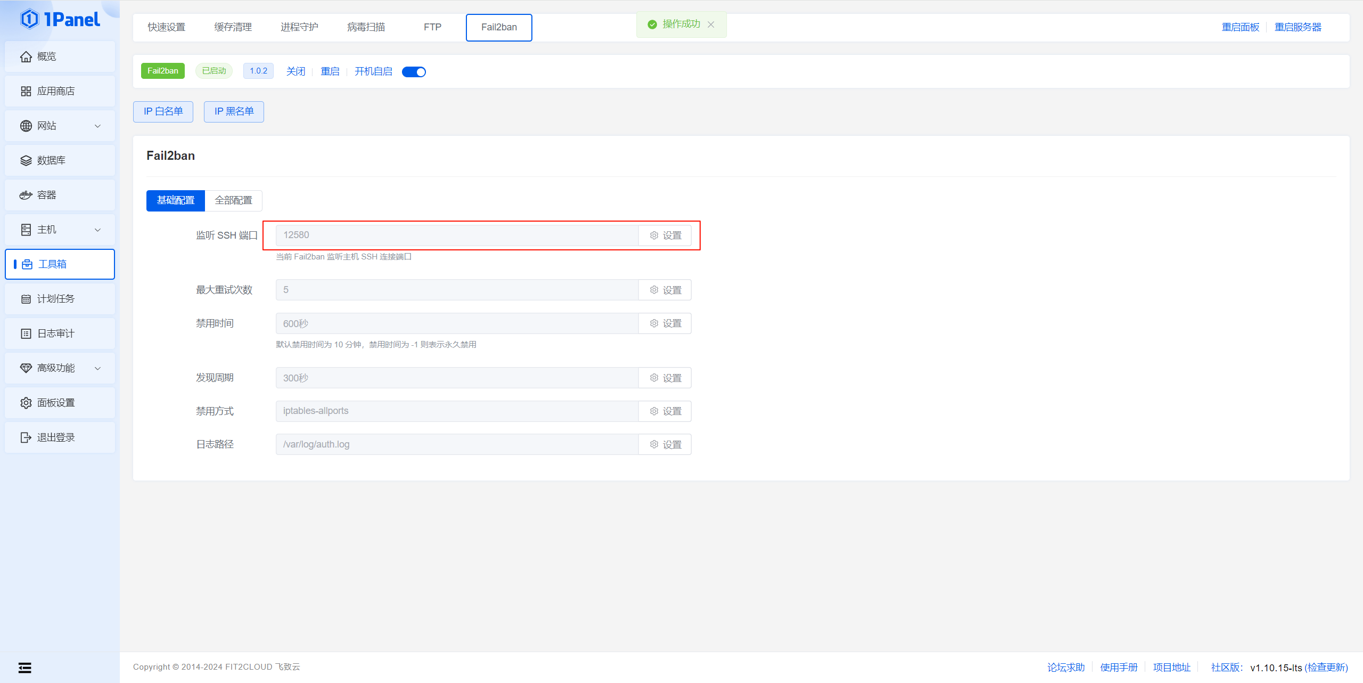
Task: Click the 最大重试次数 field showing 5
Action: point(457,290)
